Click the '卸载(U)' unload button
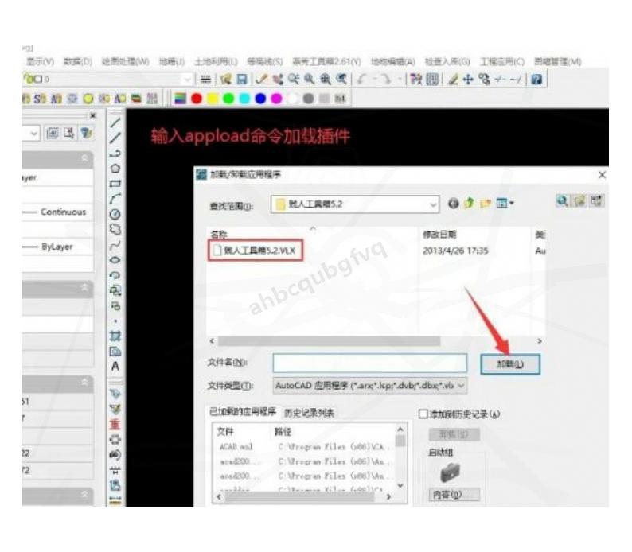 (454, 434)
